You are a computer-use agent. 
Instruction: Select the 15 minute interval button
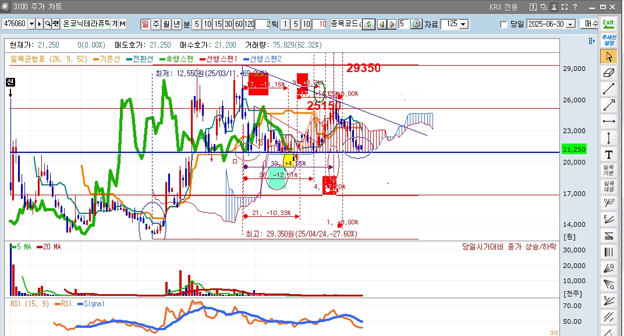click(x=218, y=24)
